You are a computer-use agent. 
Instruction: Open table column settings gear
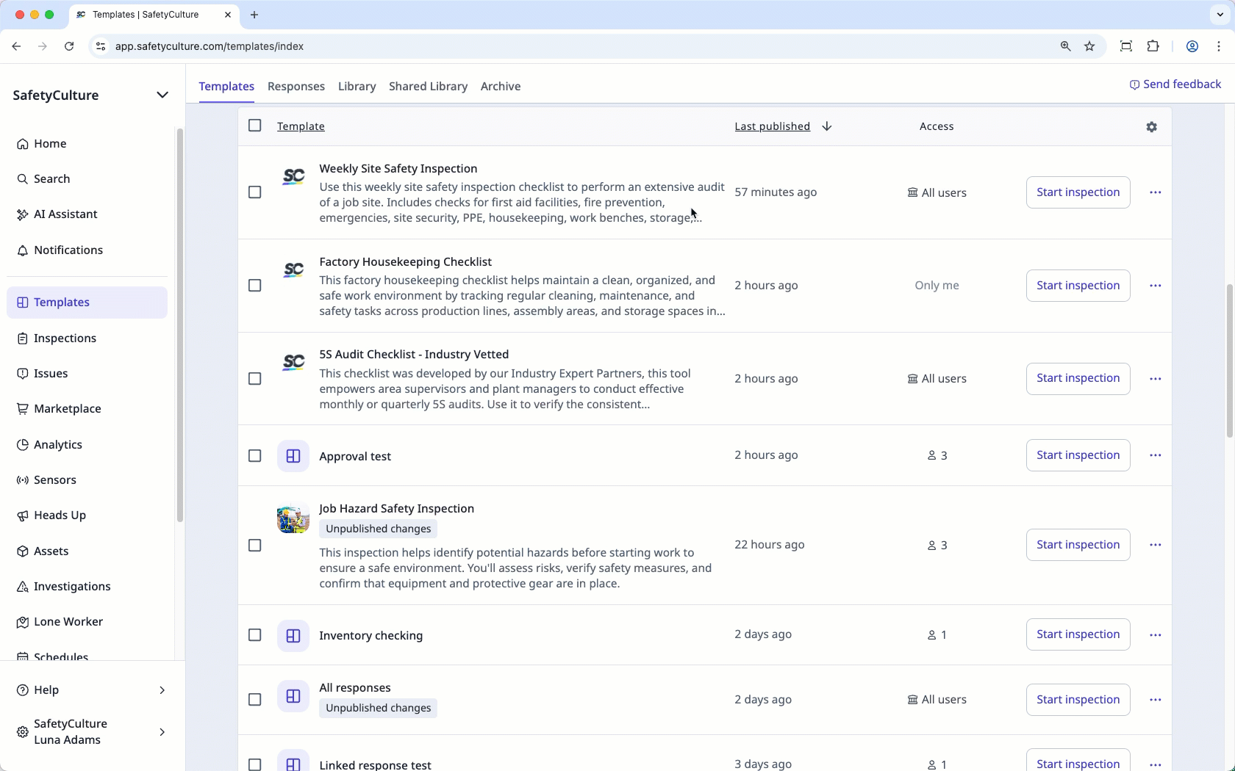pos(1151,126)
